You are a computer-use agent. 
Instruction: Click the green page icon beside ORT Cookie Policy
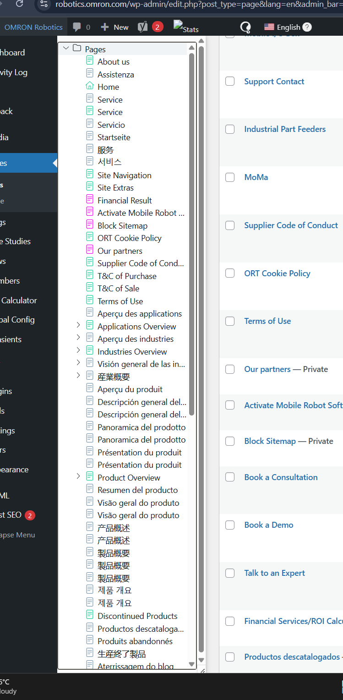pos(90,237)
